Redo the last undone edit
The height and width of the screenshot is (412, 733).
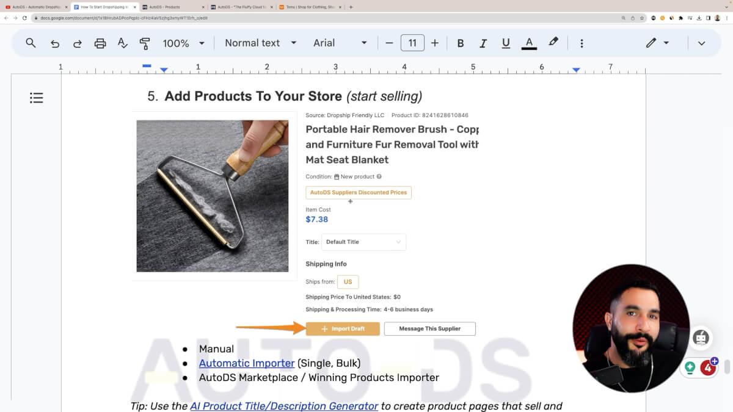point(78,43)
